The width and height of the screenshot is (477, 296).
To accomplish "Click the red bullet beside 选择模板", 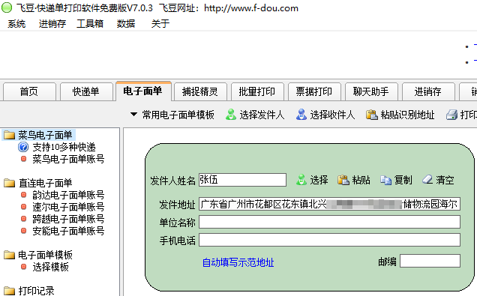I will coord(23,267).
